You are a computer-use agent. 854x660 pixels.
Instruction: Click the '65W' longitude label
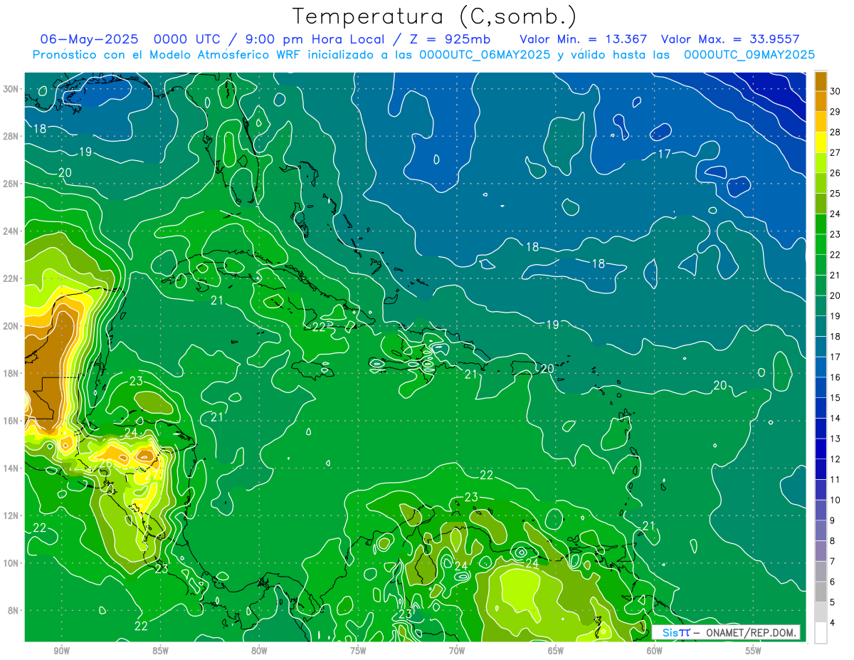[x=556, y=651]
